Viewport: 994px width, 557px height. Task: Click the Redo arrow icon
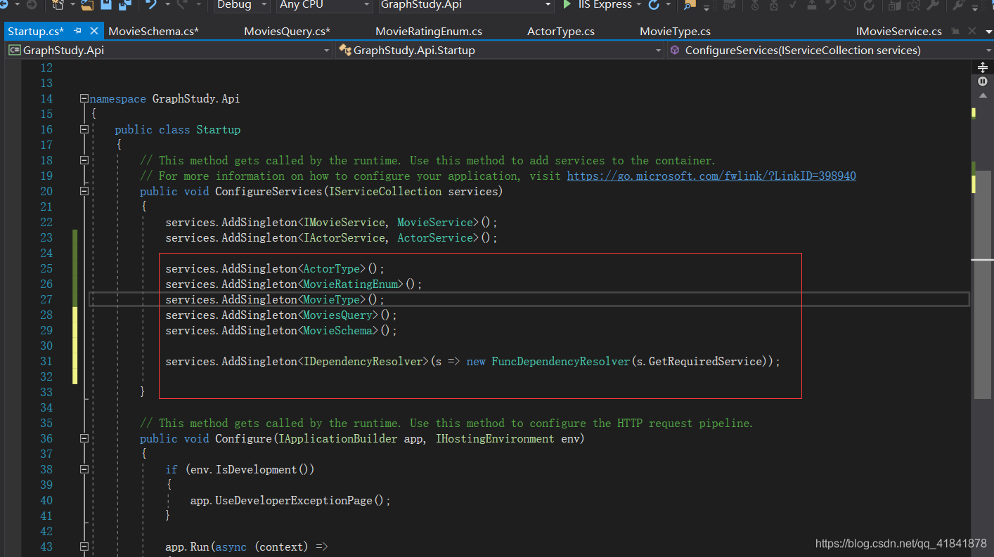[x=181, y=5]
